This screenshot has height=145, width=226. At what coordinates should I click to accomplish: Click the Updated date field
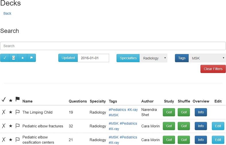pos(93,58)
